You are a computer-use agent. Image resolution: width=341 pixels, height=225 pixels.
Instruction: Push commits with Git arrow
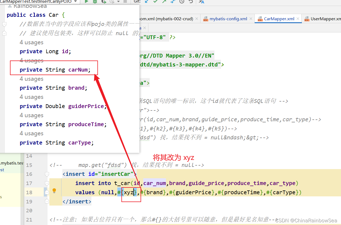coord(164,1)
